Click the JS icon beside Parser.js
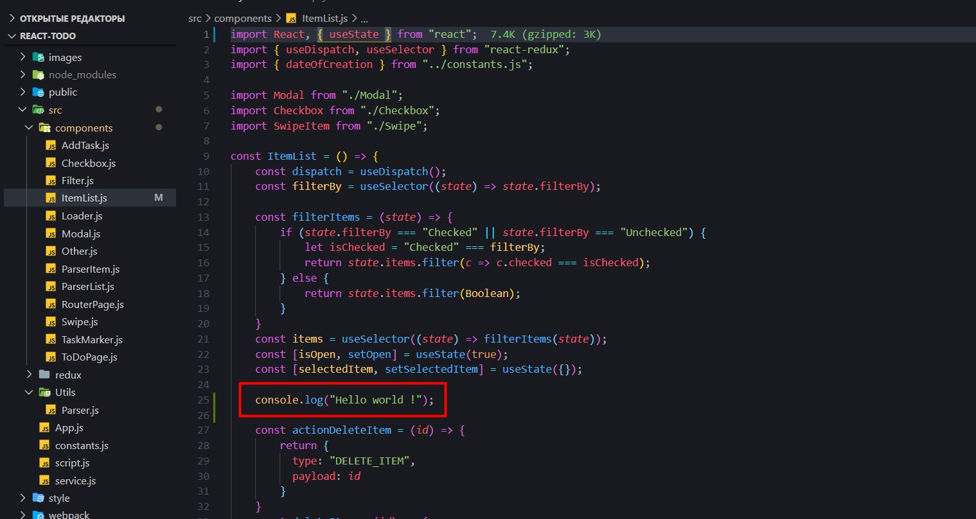 [51, 410]
